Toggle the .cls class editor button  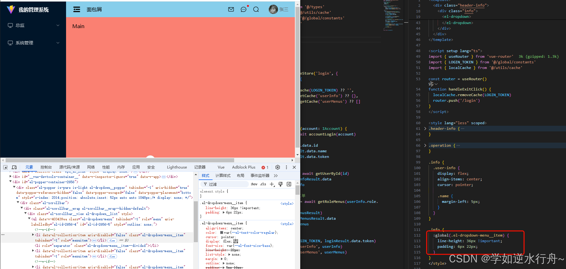pos(263,184)
